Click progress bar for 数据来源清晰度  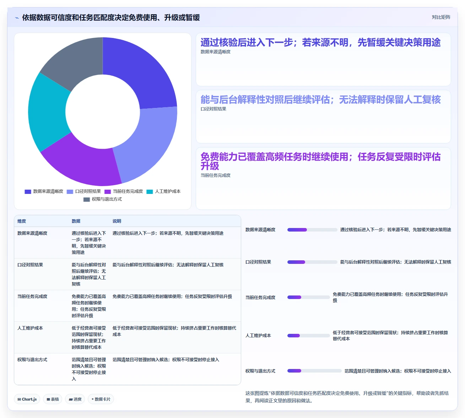tap(312, 230)
